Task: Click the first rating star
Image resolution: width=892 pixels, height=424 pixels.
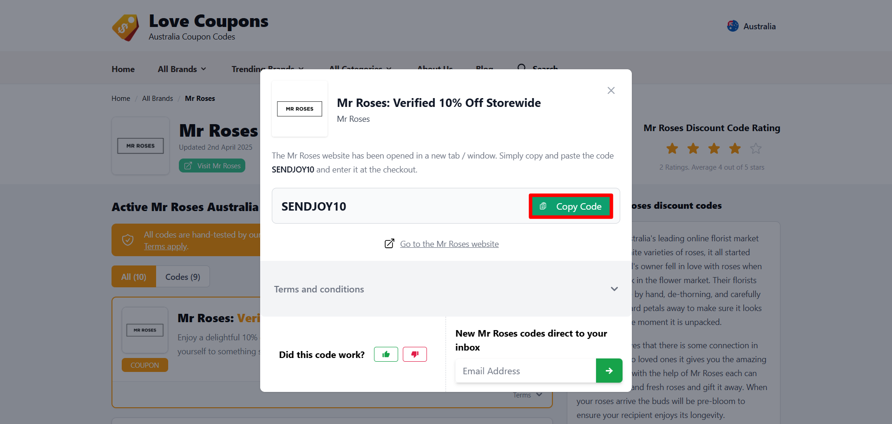Action: (672, 149)
